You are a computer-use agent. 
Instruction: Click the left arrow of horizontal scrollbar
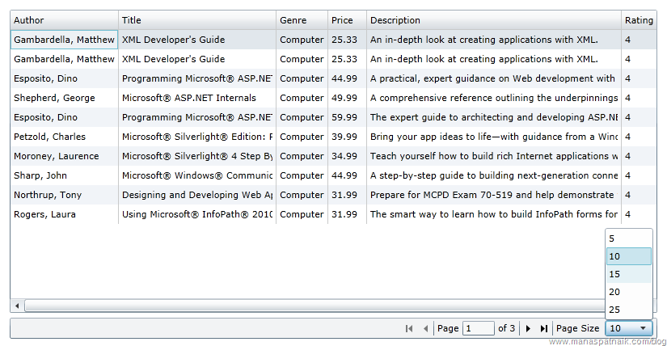point(17,306)
